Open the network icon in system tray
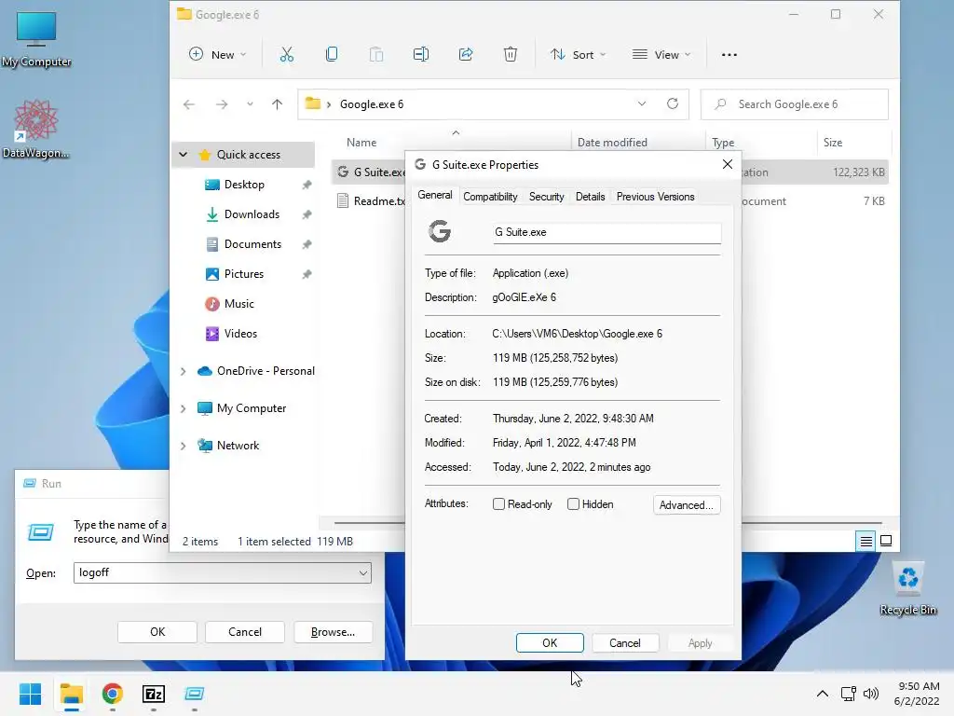954x716 pixels. (849, 694)
